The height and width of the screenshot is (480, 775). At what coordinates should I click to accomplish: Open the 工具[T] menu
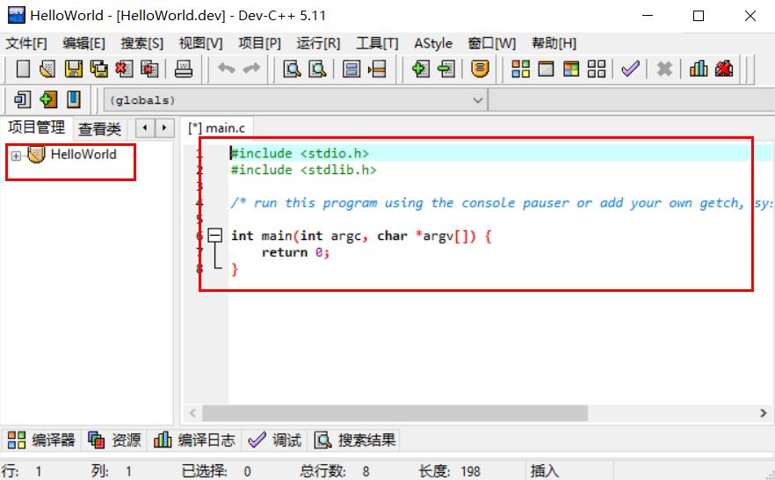point(377,43)
